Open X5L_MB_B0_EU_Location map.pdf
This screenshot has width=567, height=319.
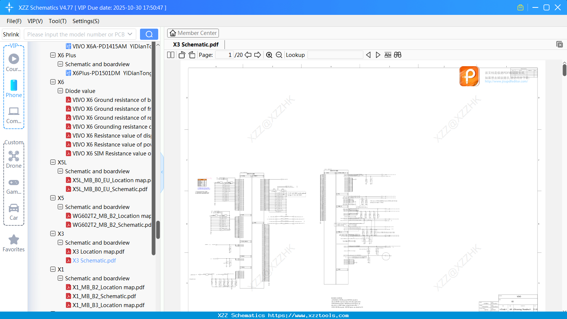click(x=112, y=180)
